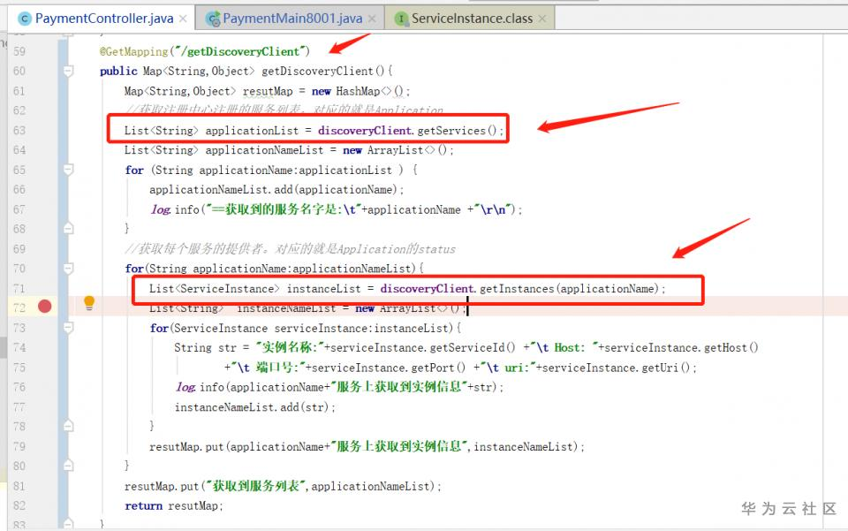848x531 pixels.
Task: Click the PaymentController.java class file icon
Action: pyautogui.click(x=25, y=19)
